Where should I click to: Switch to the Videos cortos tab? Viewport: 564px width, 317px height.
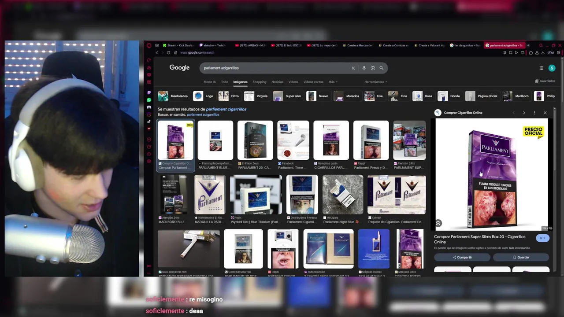(x=313, y=82)
